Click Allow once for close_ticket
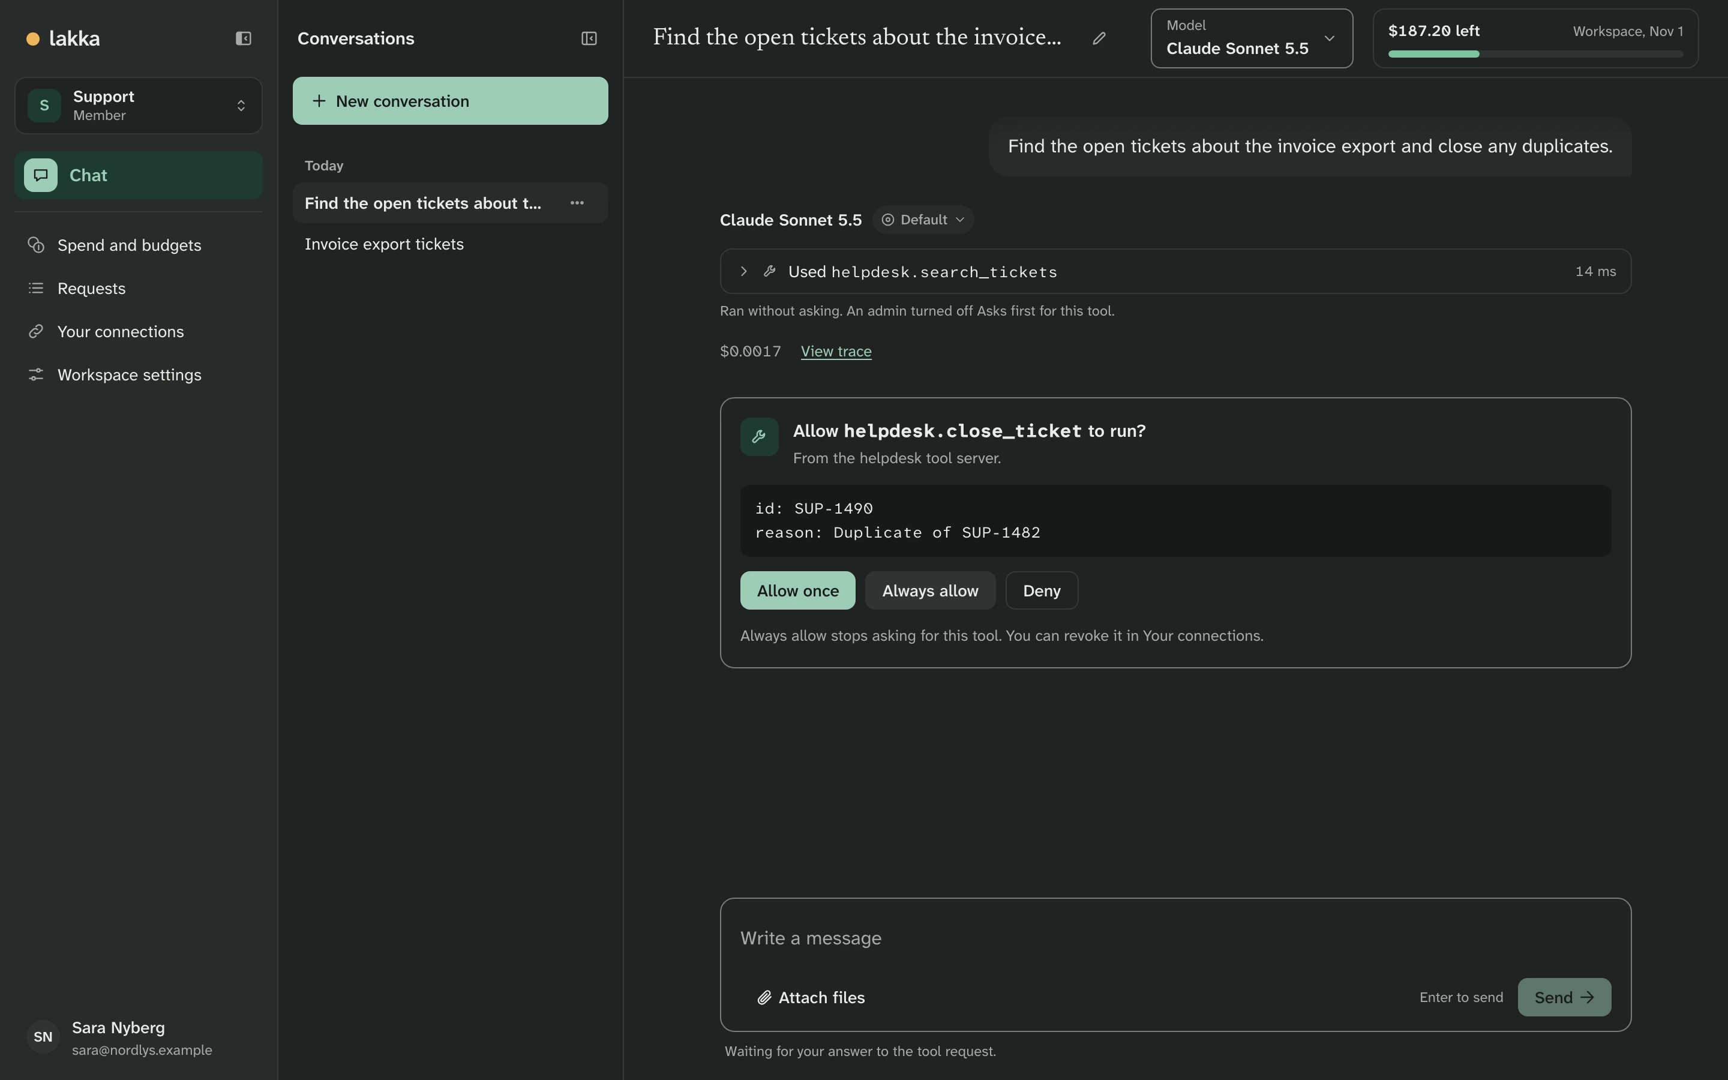The image size is (1728, 1080). click(x=797, y=591)
